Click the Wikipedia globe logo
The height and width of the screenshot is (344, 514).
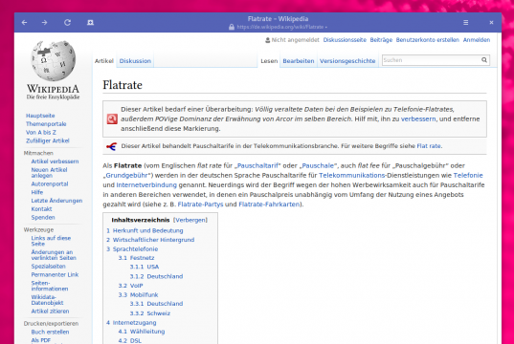click(x=53, y=61)
